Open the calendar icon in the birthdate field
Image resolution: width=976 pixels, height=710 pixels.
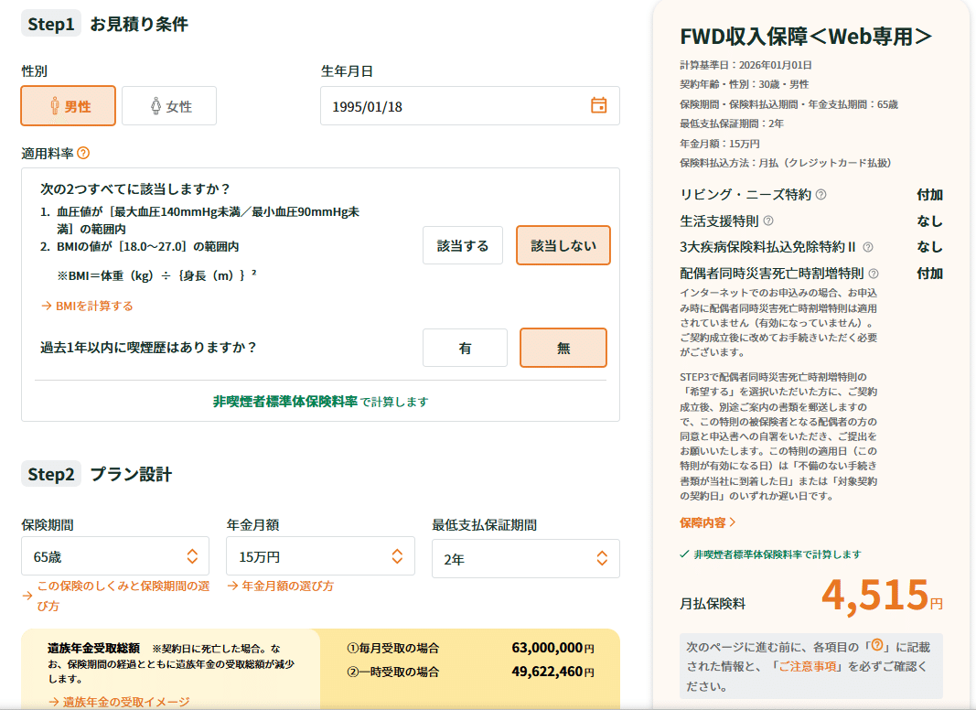[x=599, y=105]
